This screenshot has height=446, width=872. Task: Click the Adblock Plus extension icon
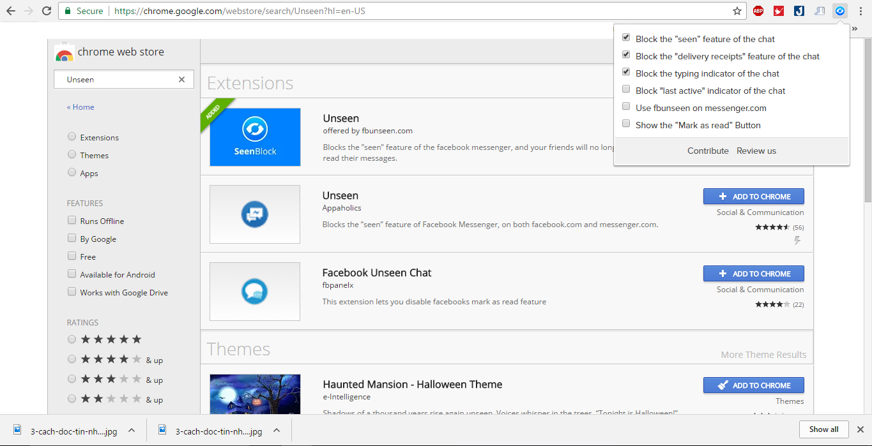tap(758, 11)
